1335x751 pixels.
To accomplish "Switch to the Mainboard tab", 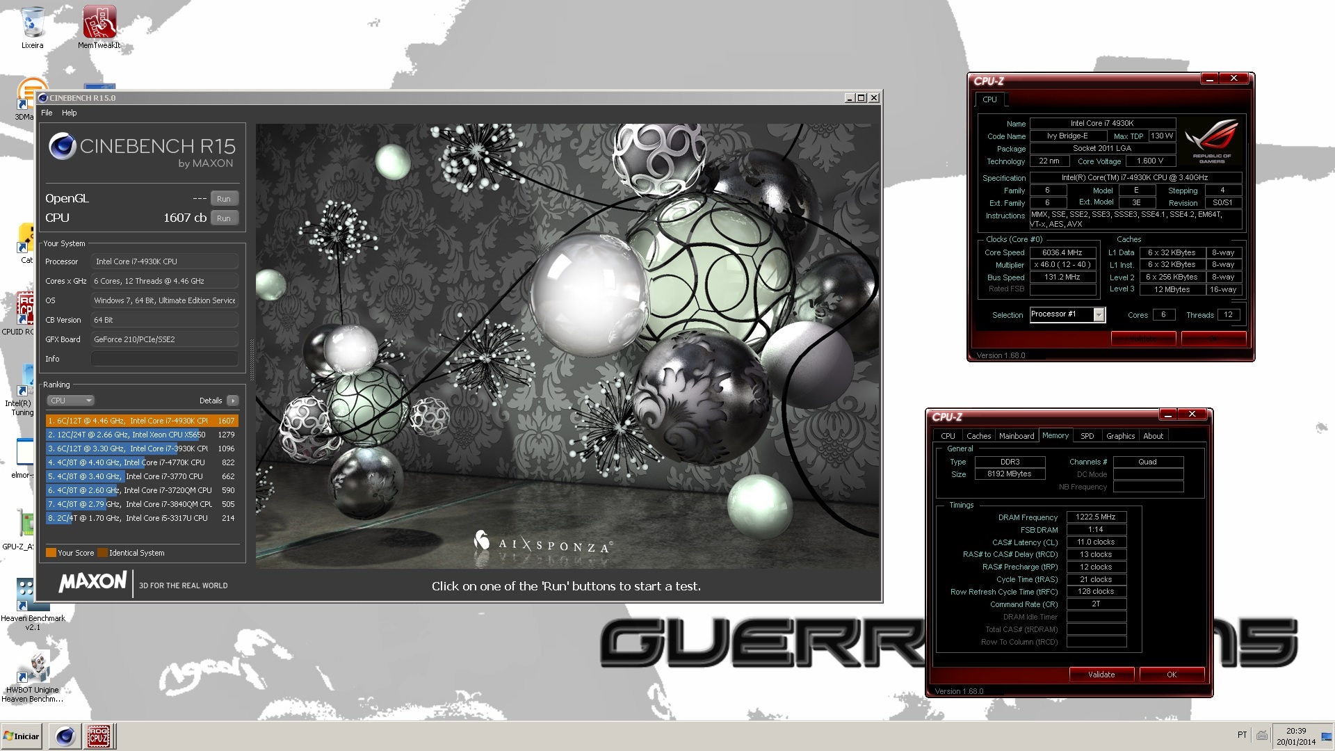I will tap(1017, 436).
